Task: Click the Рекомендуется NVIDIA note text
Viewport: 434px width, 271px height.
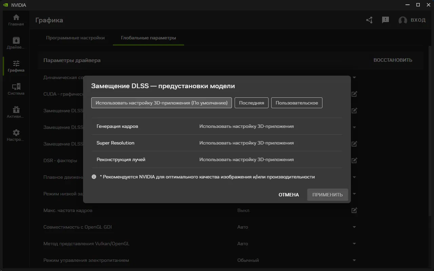Action: [x=207, y=177]
